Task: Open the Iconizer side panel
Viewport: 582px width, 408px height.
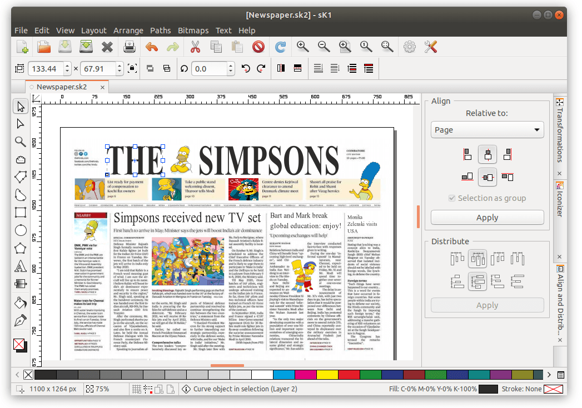Action: tap(560, 199)
